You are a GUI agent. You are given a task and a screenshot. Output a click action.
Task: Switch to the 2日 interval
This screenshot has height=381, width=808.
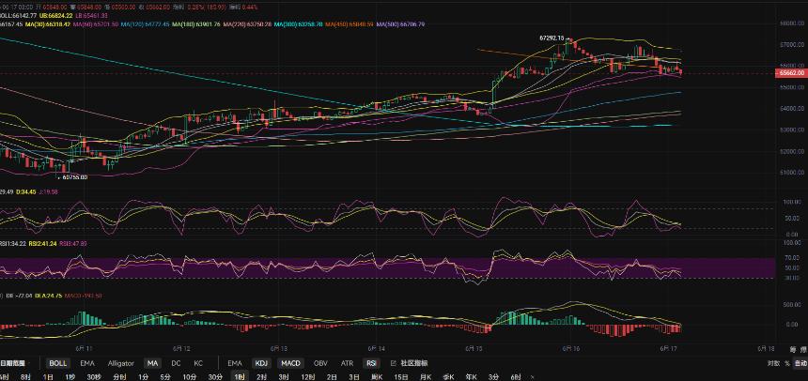[x=332, y=377]
